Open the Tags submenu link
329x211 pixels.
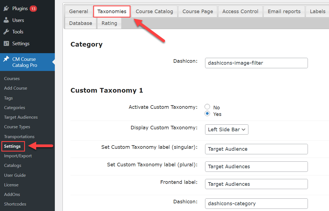(8, 98)
